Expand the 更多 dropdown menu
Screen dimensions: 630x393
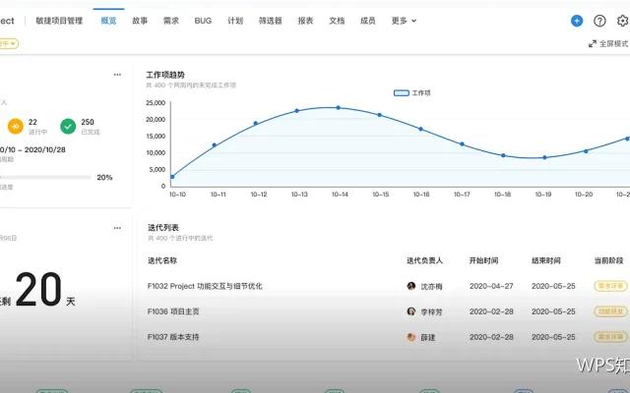[404, 21]
